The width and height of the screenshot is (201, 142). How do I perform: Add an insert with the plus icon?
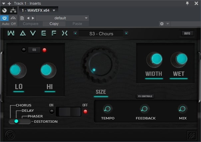point(9,3)
